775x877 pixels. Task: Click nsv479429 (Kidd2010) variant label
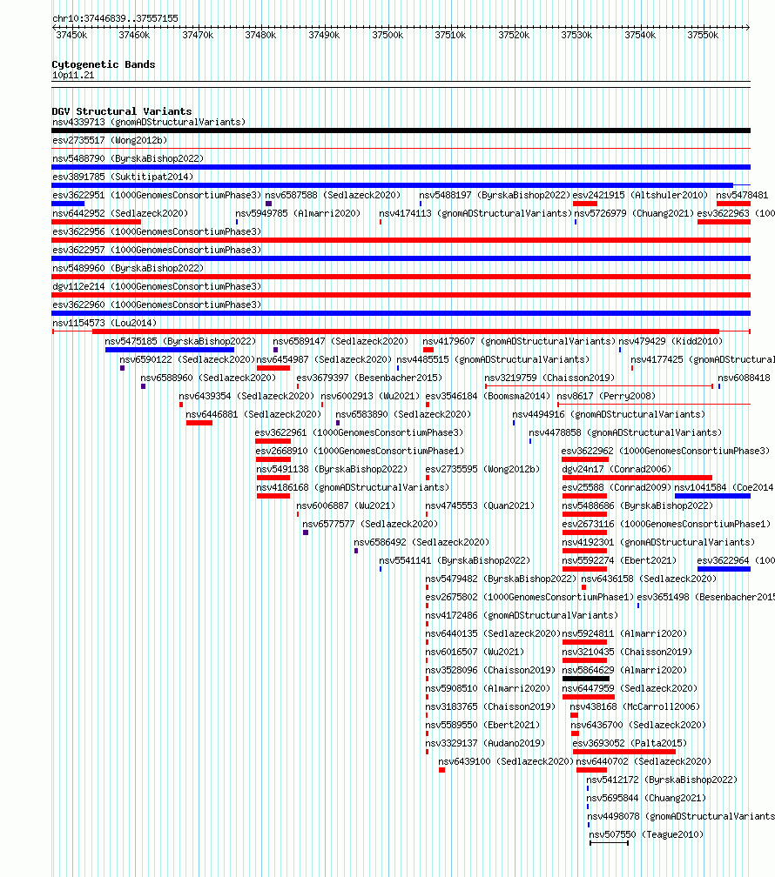pyautogui.click(x=671, y=341)
